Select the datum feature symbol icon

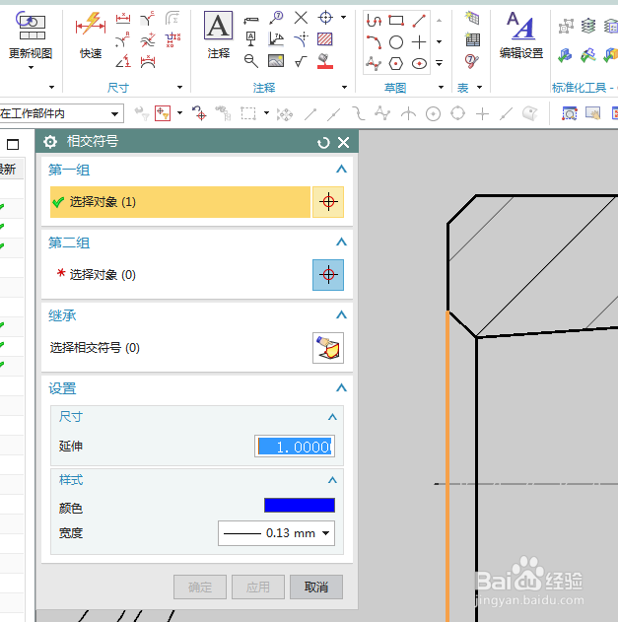click(x=251, y=39)
